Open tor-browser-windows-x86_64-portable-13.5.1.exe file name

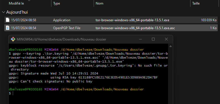[132, 20]
